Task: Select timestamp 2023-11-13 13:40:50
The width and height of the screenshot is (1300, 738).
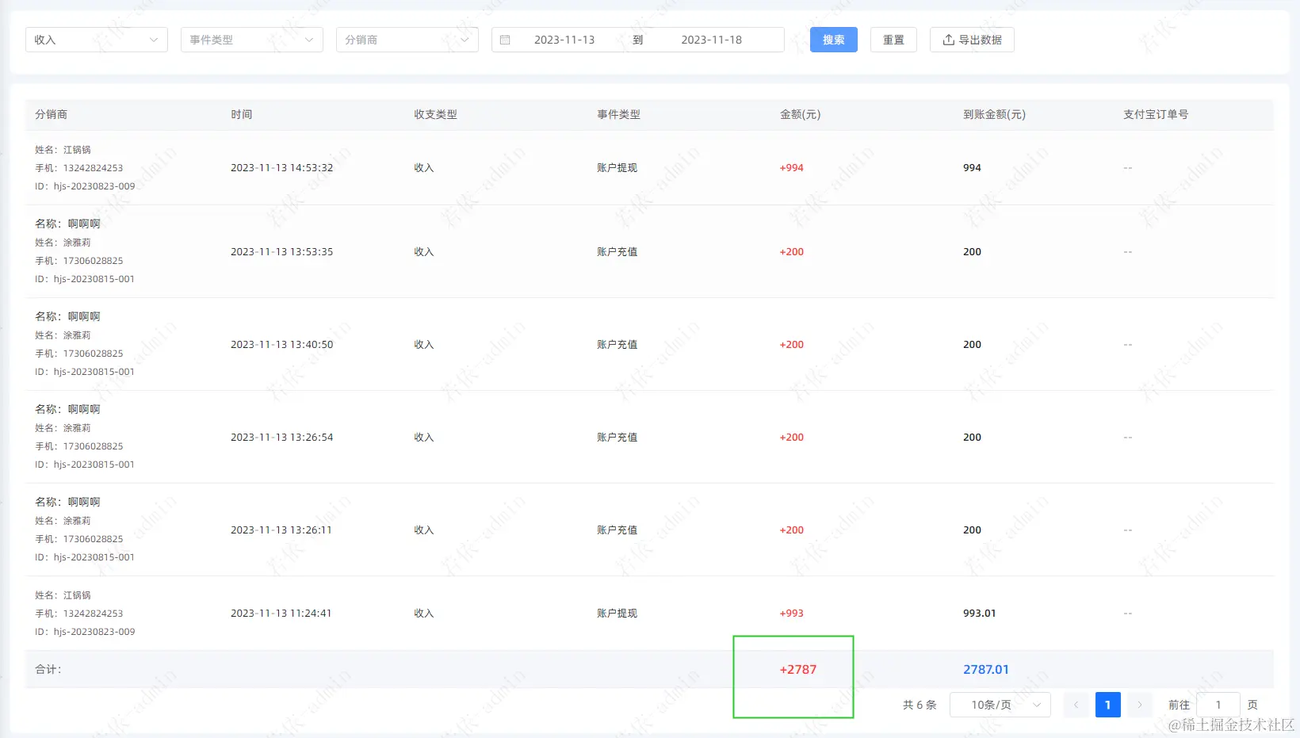Action: (x=282, y=345)
